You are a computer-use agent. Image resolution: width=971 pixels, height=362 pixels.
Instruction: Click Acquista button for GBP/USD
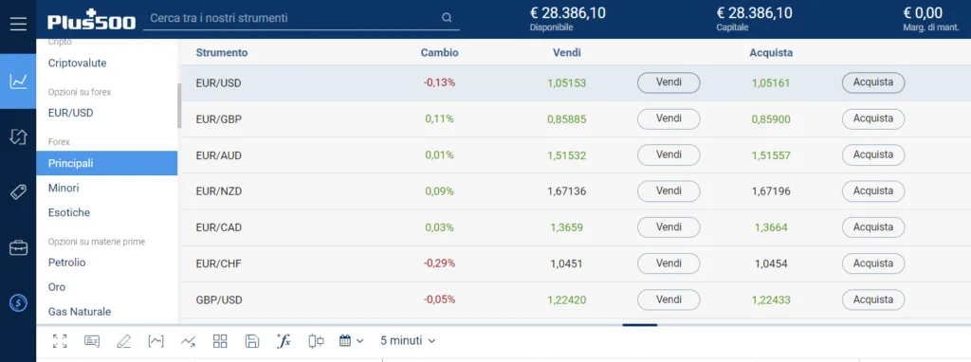873,299
